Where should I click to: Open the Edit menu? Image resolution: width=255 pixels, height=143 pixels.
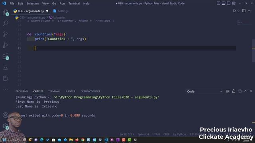pyautogui.click(x=20, y=4)
